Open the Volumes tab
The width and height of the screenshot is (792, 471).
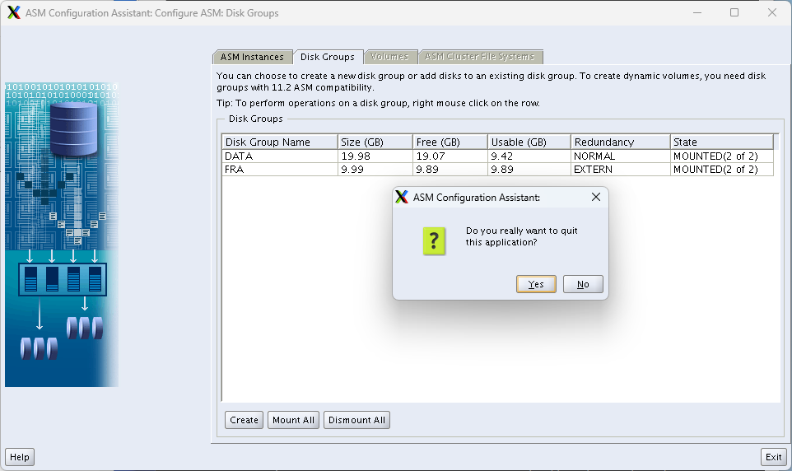(x=389, y=57)
